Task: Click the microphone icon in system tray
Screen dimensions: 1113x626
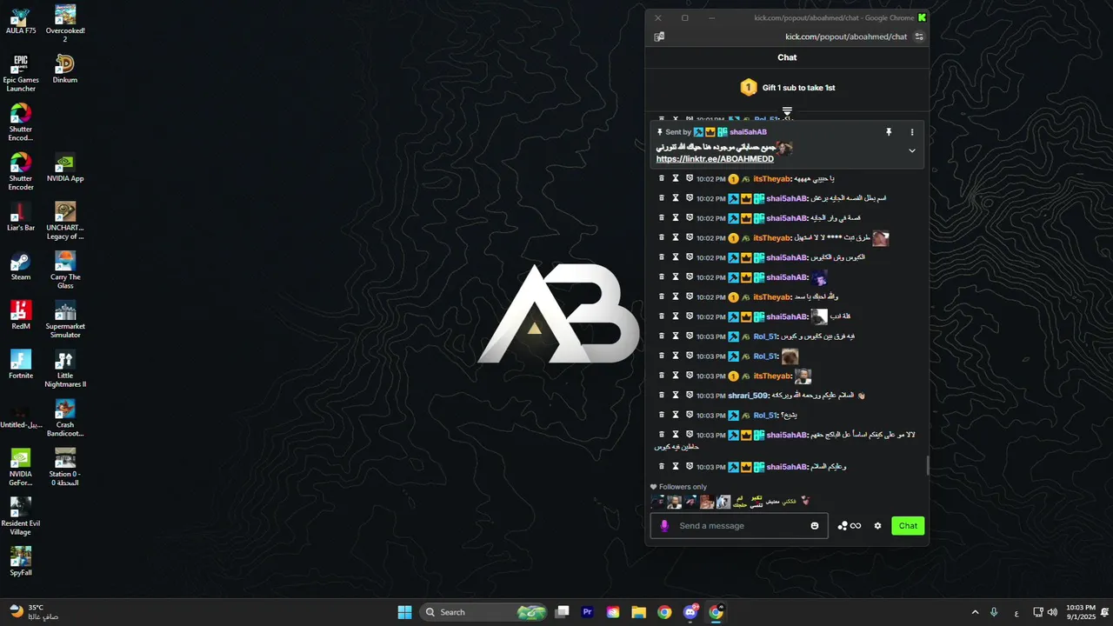Action: (x=994, y=612)
